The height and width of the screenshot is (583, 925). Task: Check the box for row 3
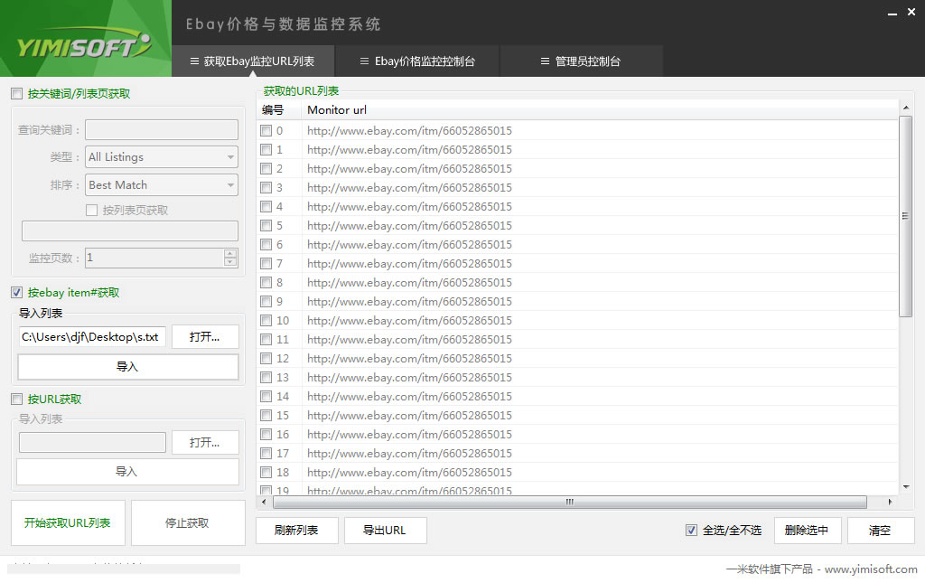[266, 188]
